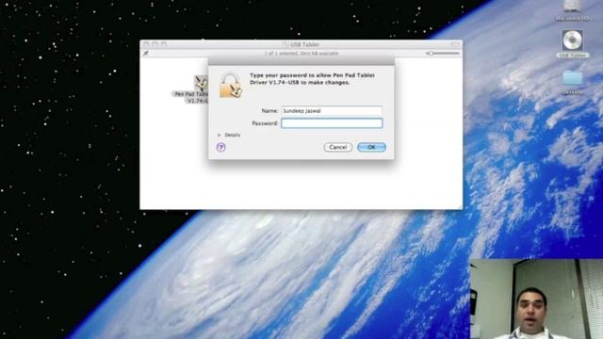The height and width of the screenshot is (339, 603).
Task: Click the USB Tablet window title
Action: click(x=304, y=44)
